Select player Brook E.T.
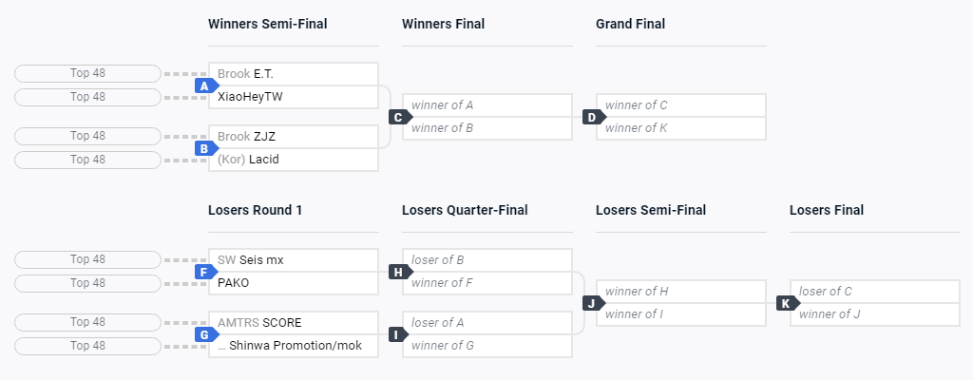The image size is (973, 380). (x=293, y=74)
